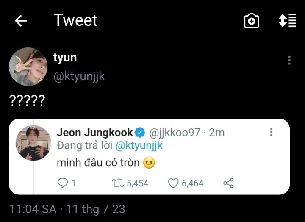Screen dimensions: 305x222
Task: Tap the back arrow icon
Action: coord(21,21)
